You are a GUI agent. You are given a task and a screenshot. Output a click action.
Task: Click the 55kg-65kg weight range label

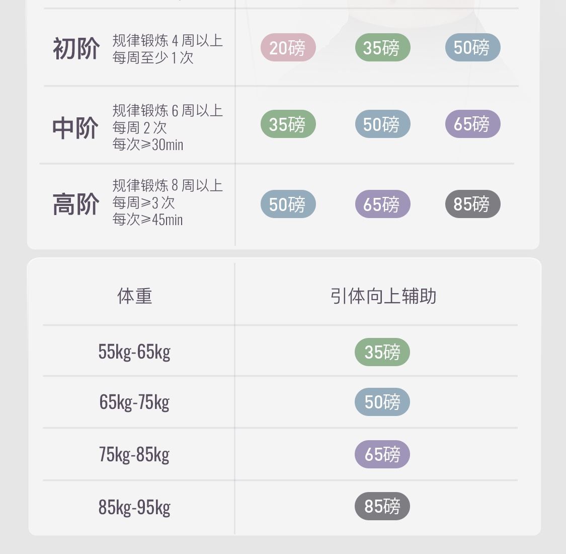click(x=134, y=352)
